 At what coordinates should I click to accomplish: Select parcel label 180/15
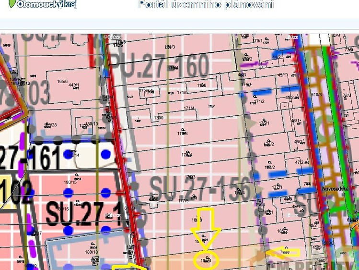70,183
